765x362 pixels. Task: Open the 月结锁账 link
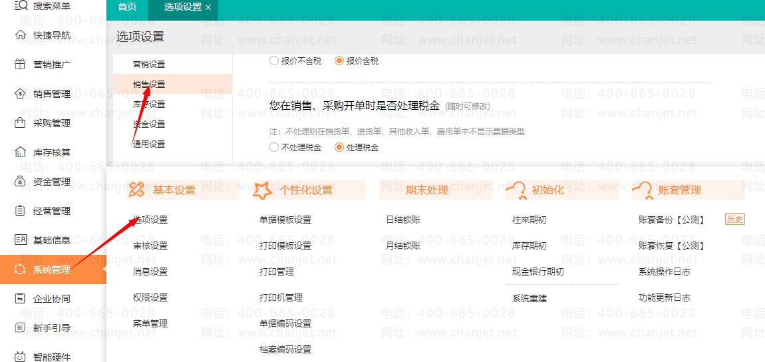[x=403, y=246]
